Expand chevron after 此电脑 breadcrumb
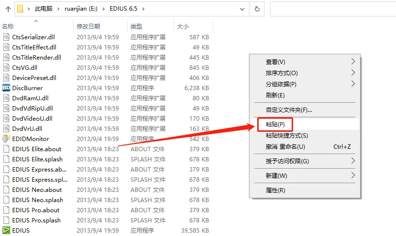Image resolution: width=396 pixels, height=236 pixels. [x=59, y=9]
